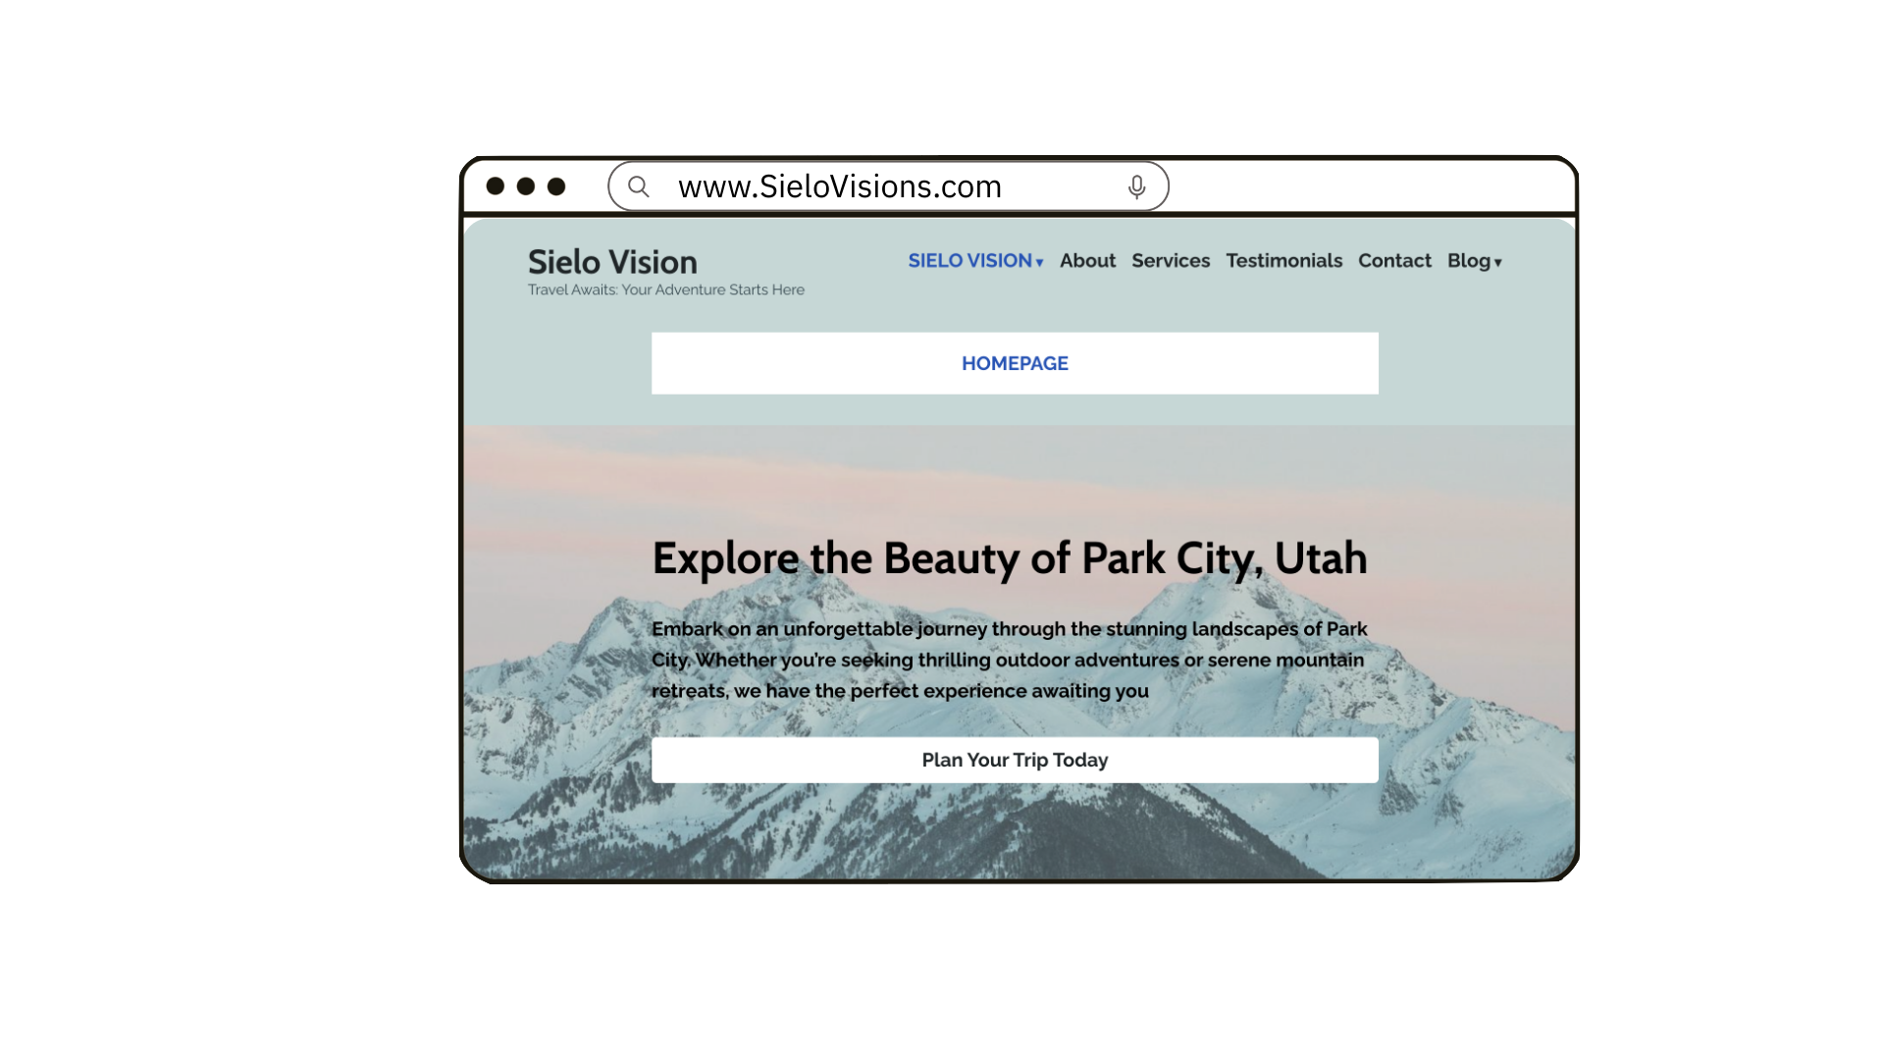Click the voice search microphone icon
Screen dimensions: 1884x1060
(1137, 185)
